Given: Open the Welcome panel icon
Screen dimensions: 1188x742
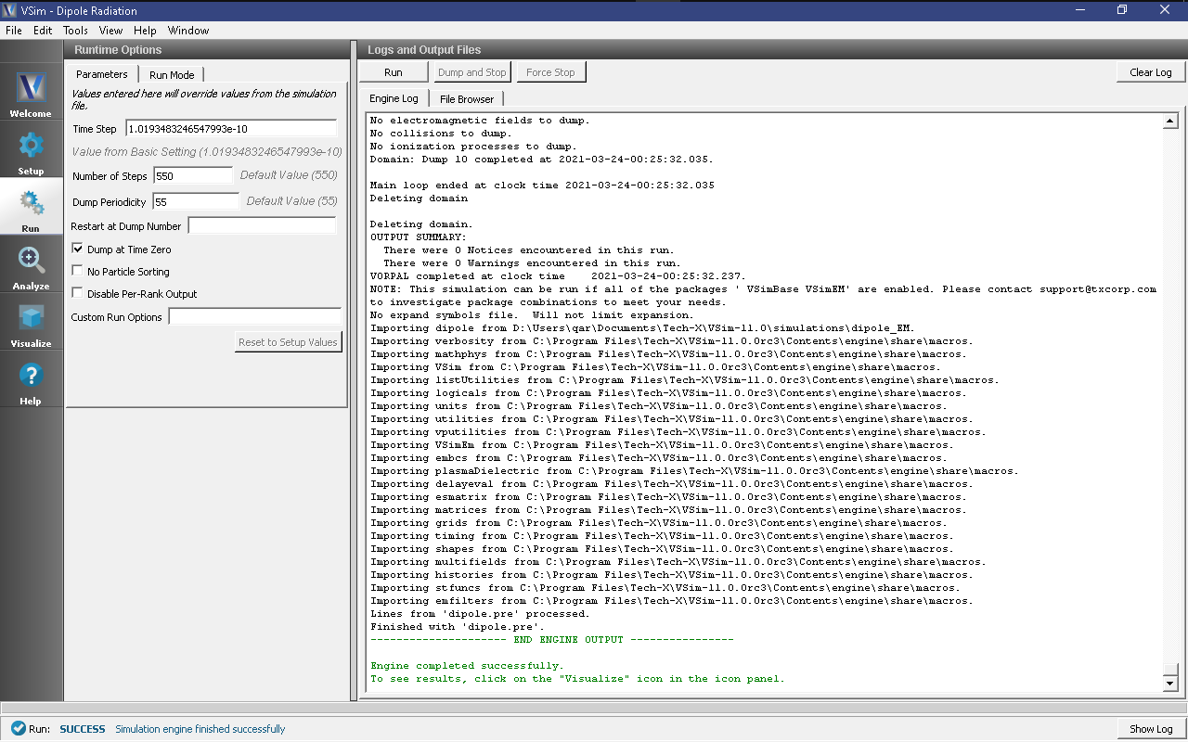Looking at the screenshot, I should (31, 89).
